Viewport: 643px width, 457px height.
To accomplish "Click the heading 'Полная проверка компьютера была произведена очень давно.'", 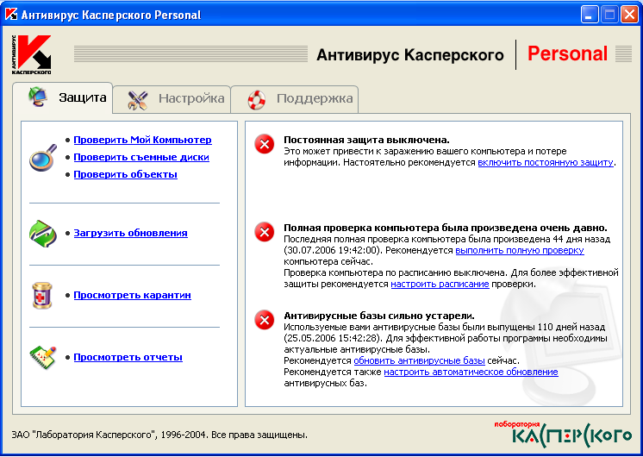I will tap(446, 228).
